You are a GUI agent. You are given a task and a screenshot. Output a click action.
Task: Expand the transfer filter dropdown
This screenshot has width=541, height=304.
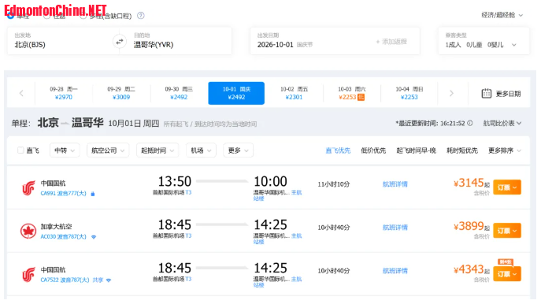pos(65,150)
